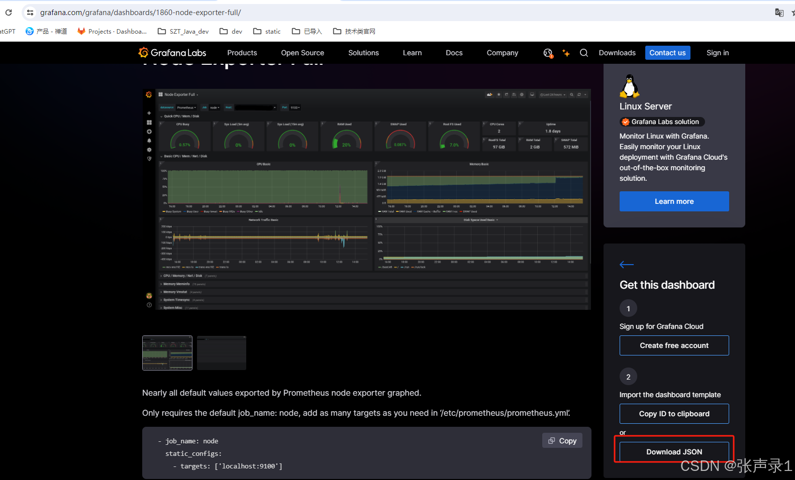795x480 pixels.
Task: Open the Products menu
Action: pos(242,53)
